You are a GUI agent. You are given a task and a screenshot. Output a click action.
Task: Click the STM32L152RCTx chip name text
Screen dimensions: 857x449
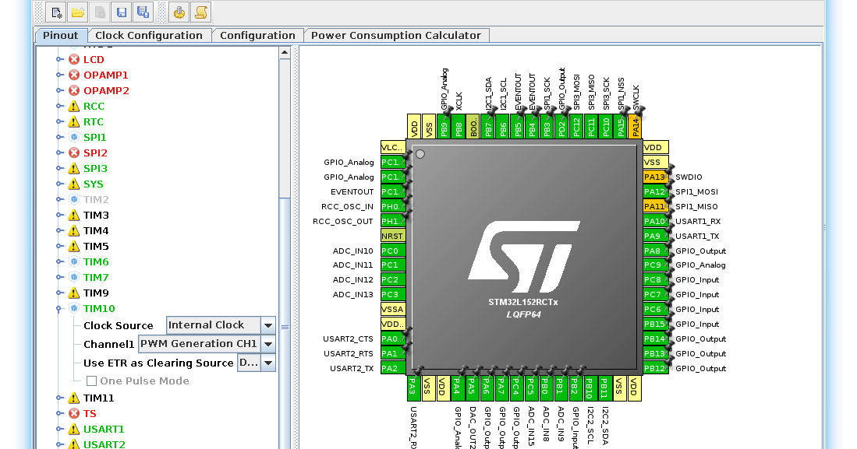(x=523, y=302)
